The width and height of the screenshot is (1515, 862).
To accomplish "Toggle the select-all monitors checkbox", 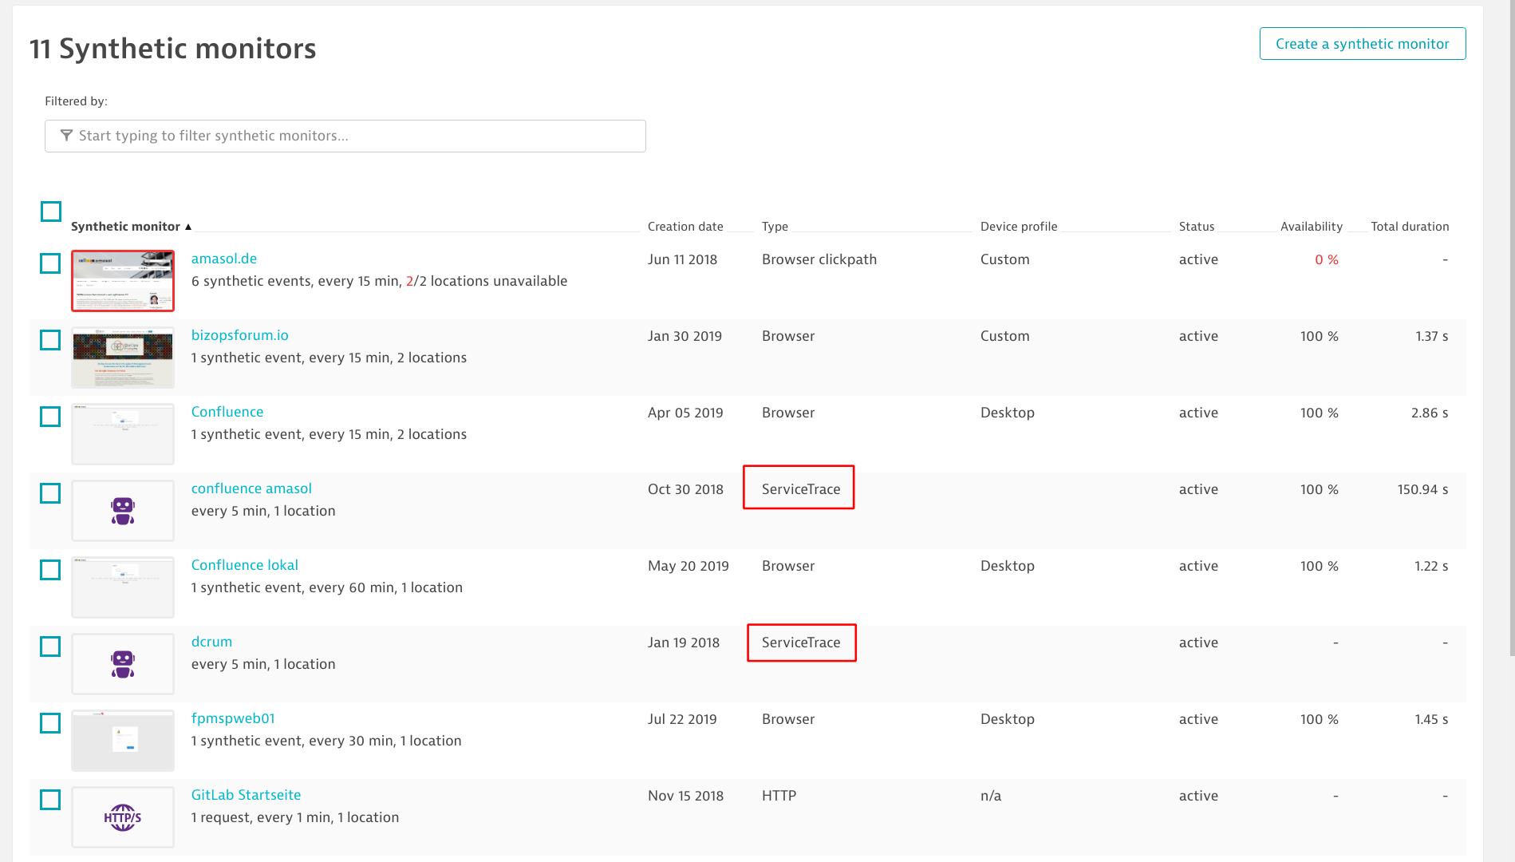I will coord(51,212).
